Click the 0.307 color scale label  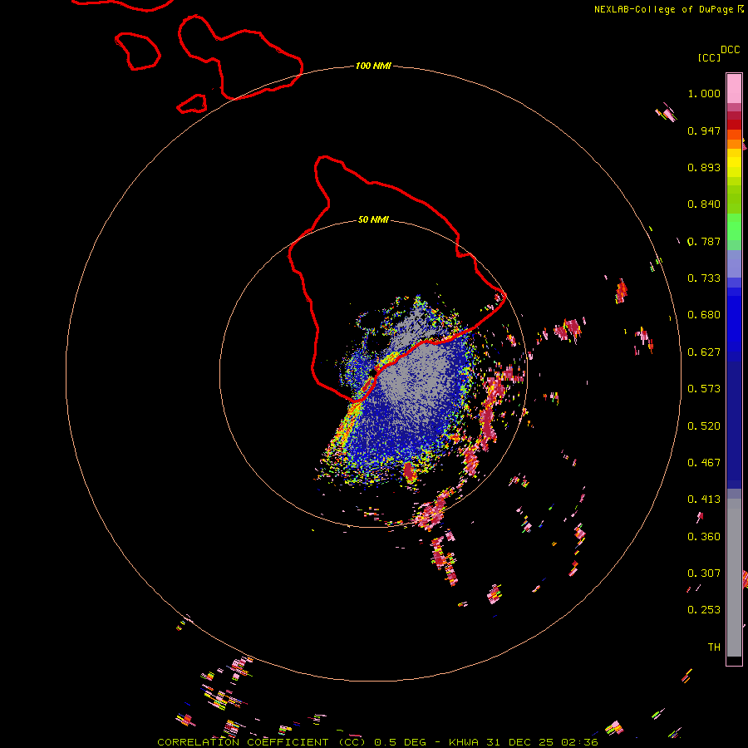tap(704, 573)
